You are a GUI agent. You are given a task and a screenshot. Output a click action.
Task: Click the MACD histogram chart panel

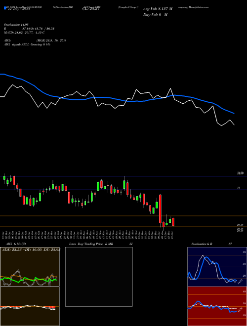coord(30,306)
